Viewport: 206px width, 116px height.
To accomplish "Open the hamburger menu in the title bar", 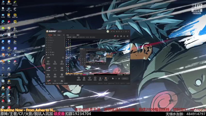I will [121, 31].
